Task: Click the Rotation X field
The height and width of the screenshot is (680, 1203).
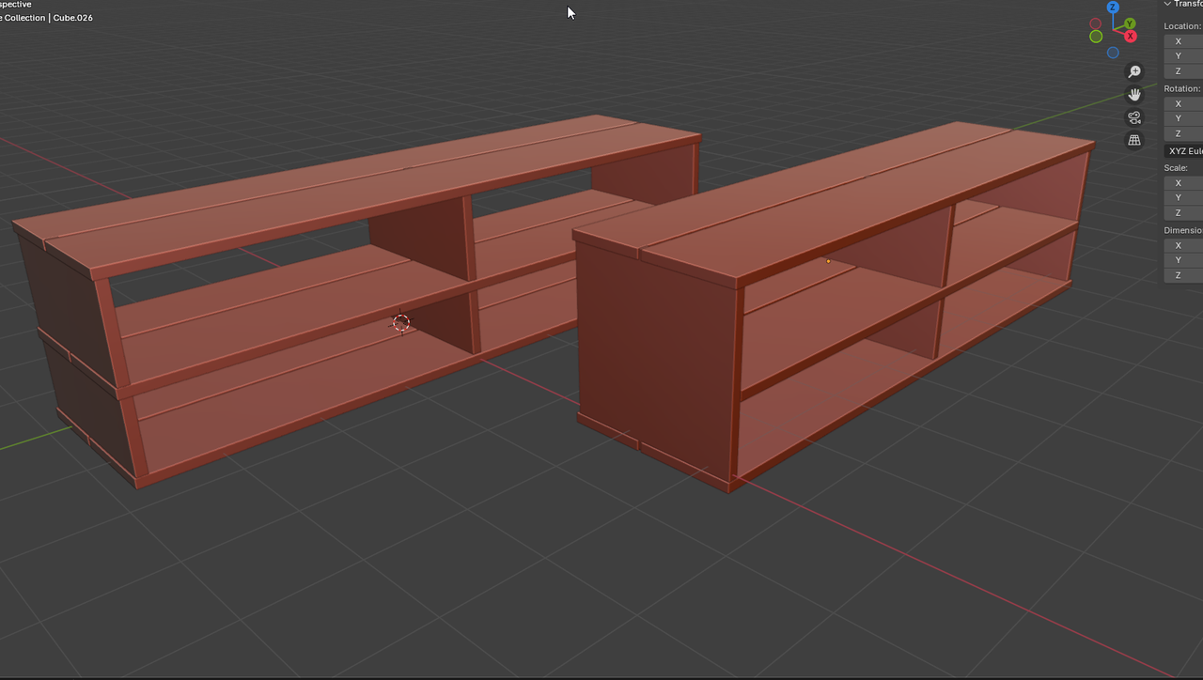Action: coord(1184,103)
